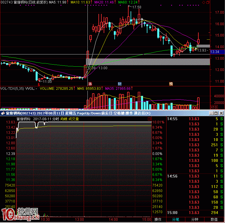Click the 13.34 current price tag on axis
The width and height of the screenshot is (225, 223).
[x=215, y=52]
